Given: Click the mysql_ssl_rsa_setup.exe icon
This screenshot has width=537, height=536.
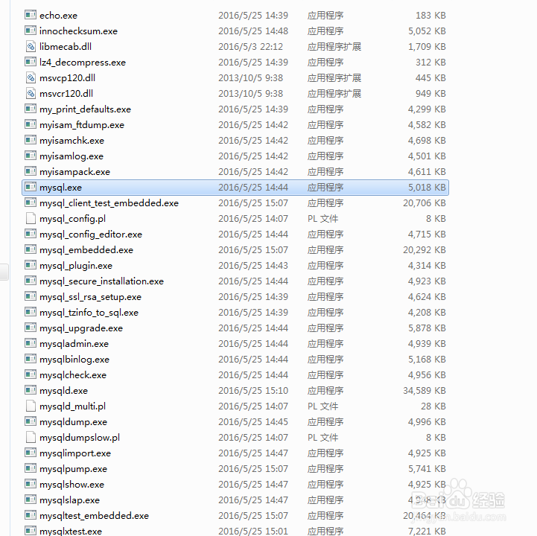Looking at the screenshot, I should [31, 296].
